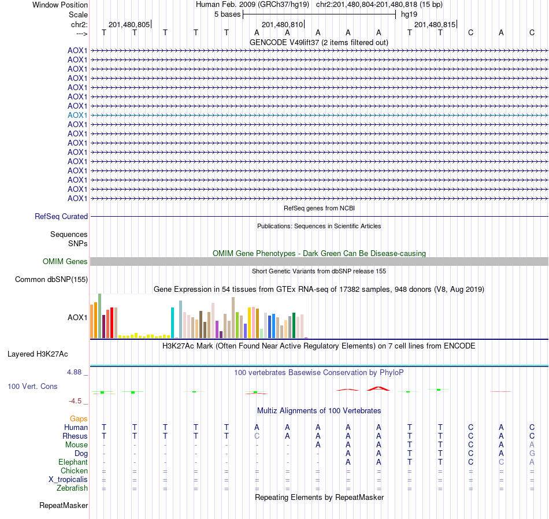Screen dimensions: 549x519
Task: Click the 201,480,810 ruler coordinate
Action: pos(282,24)
